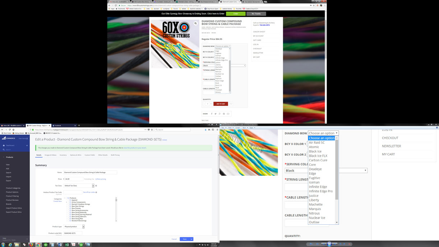The width and height of the screenshot is (439, 247).
Task: Share product via Facebook icon
Action: (x=212, y=114)
